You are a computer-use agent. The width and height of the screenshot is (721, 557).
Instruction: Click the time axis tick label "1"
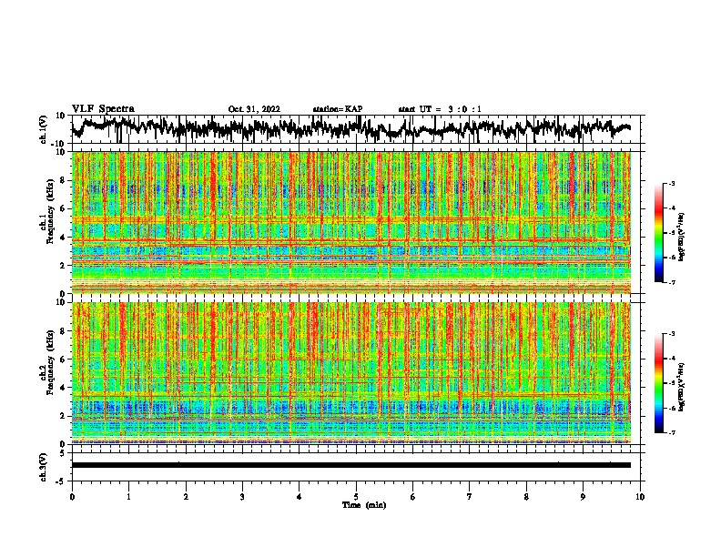[128, 497]
